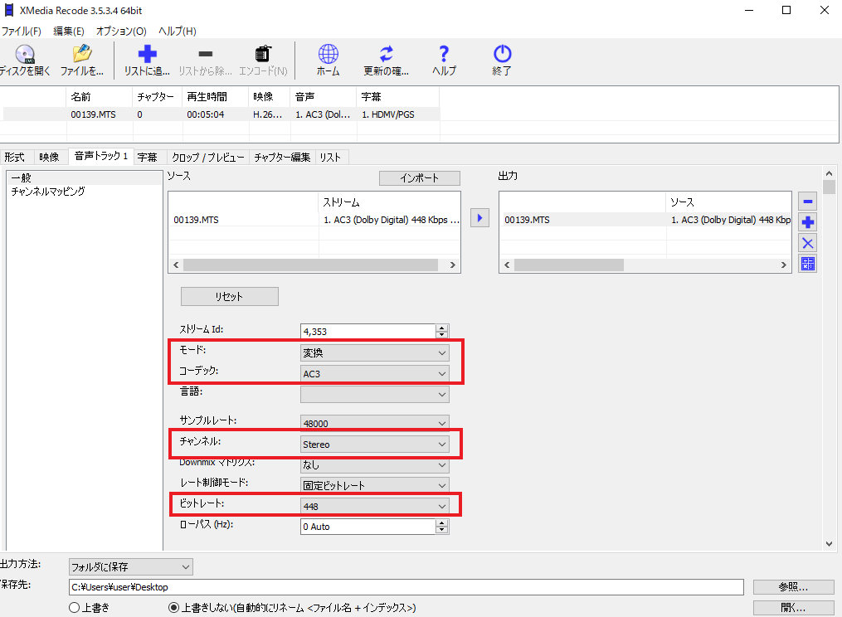Click the 音声 column header
Viewport: 842px width, 617px height.
tap(324, 97)
